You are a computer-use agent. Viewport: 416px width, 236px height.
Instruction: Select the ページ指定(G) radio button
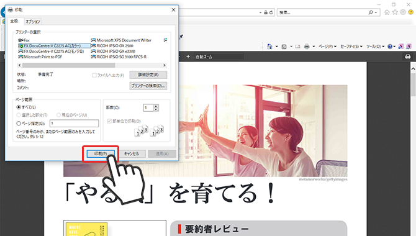(x=19, y=123)
